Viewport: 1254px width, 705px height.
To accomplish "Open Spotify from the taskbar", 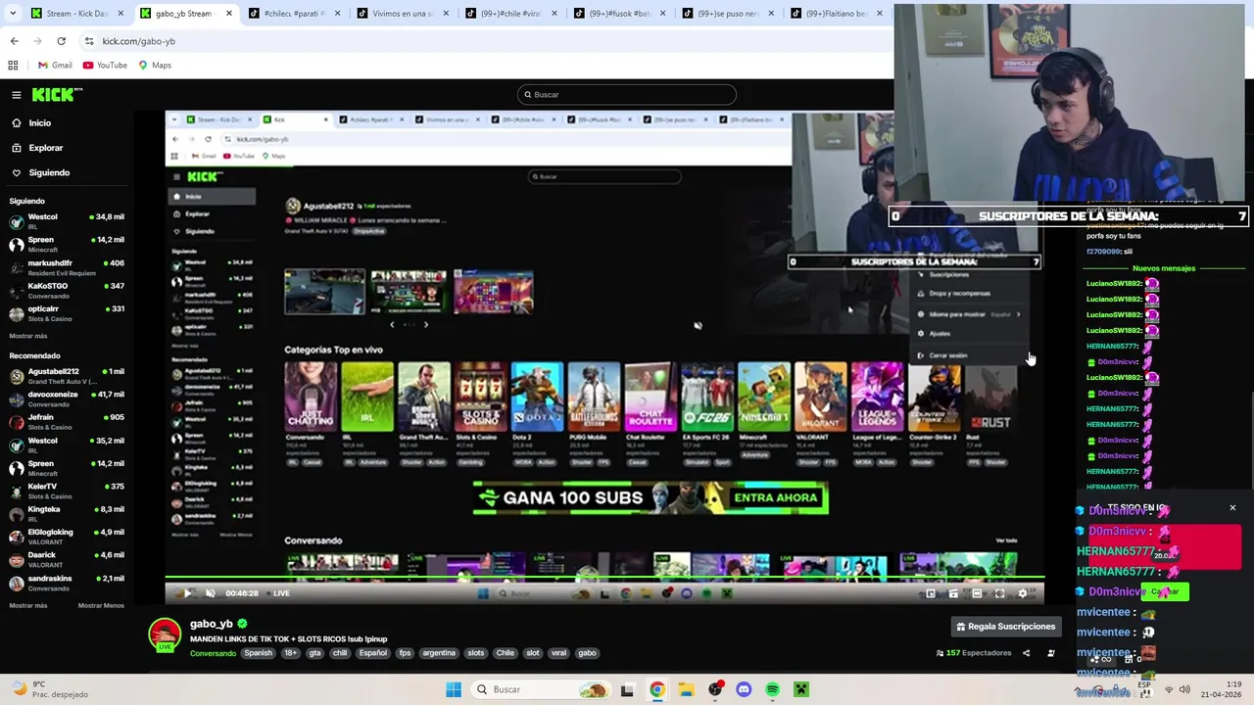I will [x=772, y=689].
